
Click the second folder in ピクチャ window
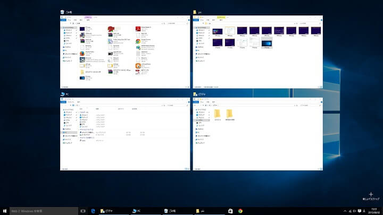[229, 114]
